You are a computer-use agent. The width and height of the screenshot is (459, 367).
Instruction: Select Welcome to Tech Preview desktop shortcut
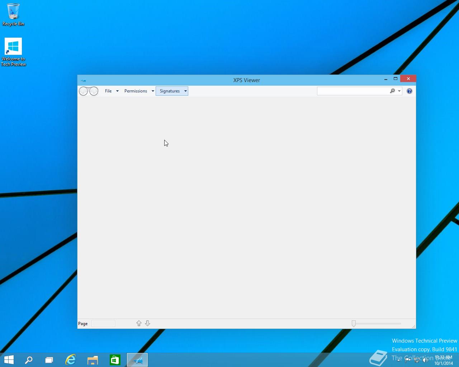click(x=13, y=52)
